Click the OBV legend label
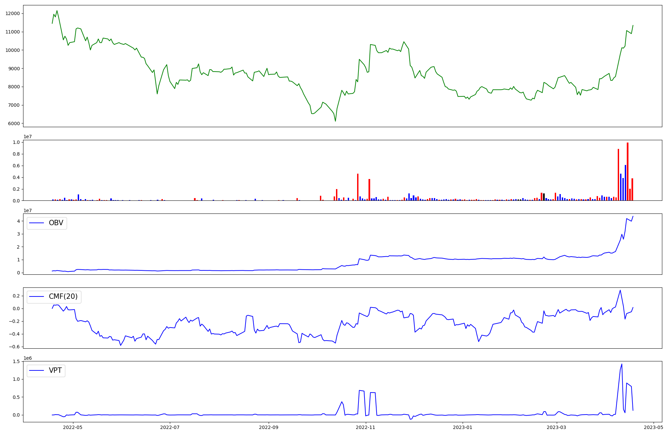670x435 pixels. (x=56, y=223)
